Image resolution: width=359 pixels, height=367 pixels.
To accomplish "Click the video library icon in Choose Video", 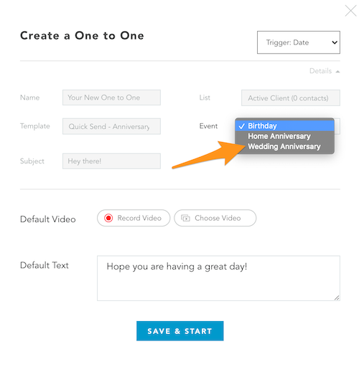I will [x=185, y=218].
